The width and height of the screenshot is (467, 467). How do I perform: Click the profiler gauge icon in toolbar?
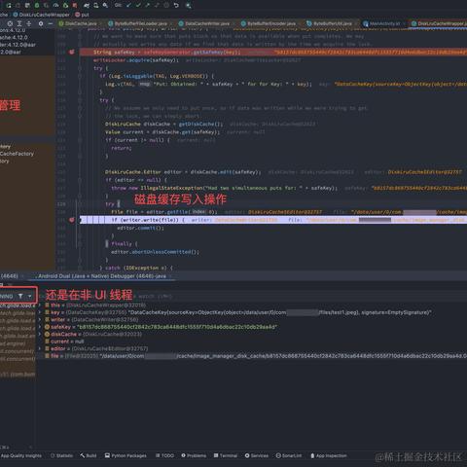click(56, 6)
